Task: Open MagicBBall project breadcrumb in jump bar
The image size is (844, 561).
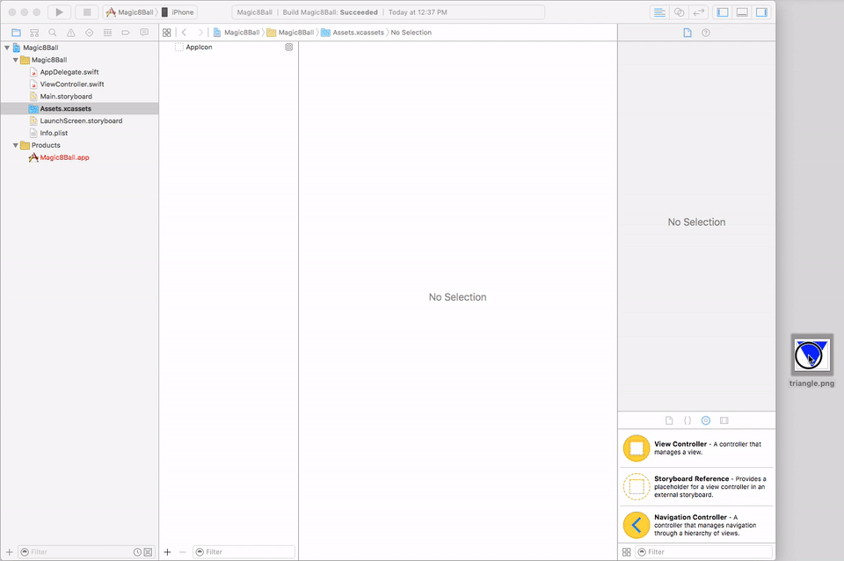Action: [236, 33]
